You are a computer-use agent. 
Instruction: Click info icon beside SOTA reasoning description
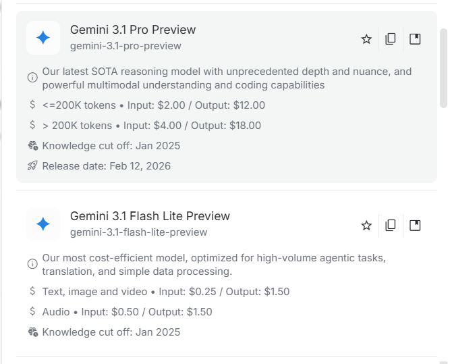click(x=32, y=78)
